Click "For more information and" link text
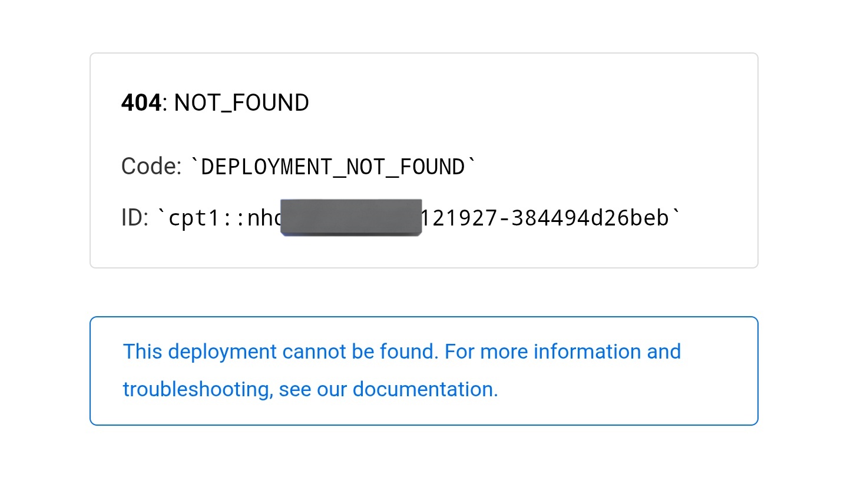 coord(562,352)
